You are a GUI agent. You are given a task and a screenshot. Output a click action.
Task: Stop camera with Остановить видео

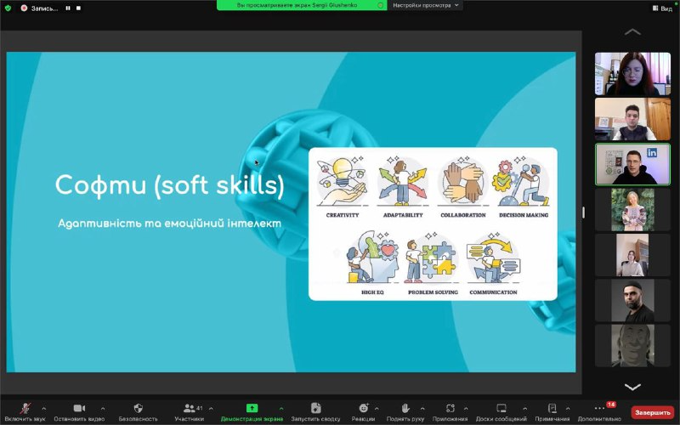coord(79,409)
